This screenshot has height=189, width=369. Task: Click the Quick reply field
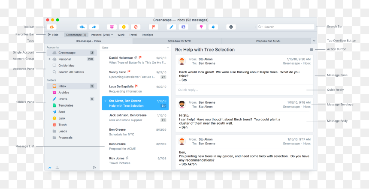[244, 90]
